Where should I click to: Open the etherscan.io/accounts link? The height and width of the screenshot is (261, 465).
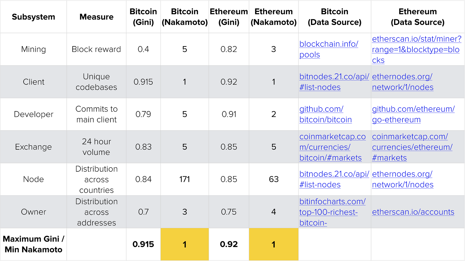coord(413,212)
